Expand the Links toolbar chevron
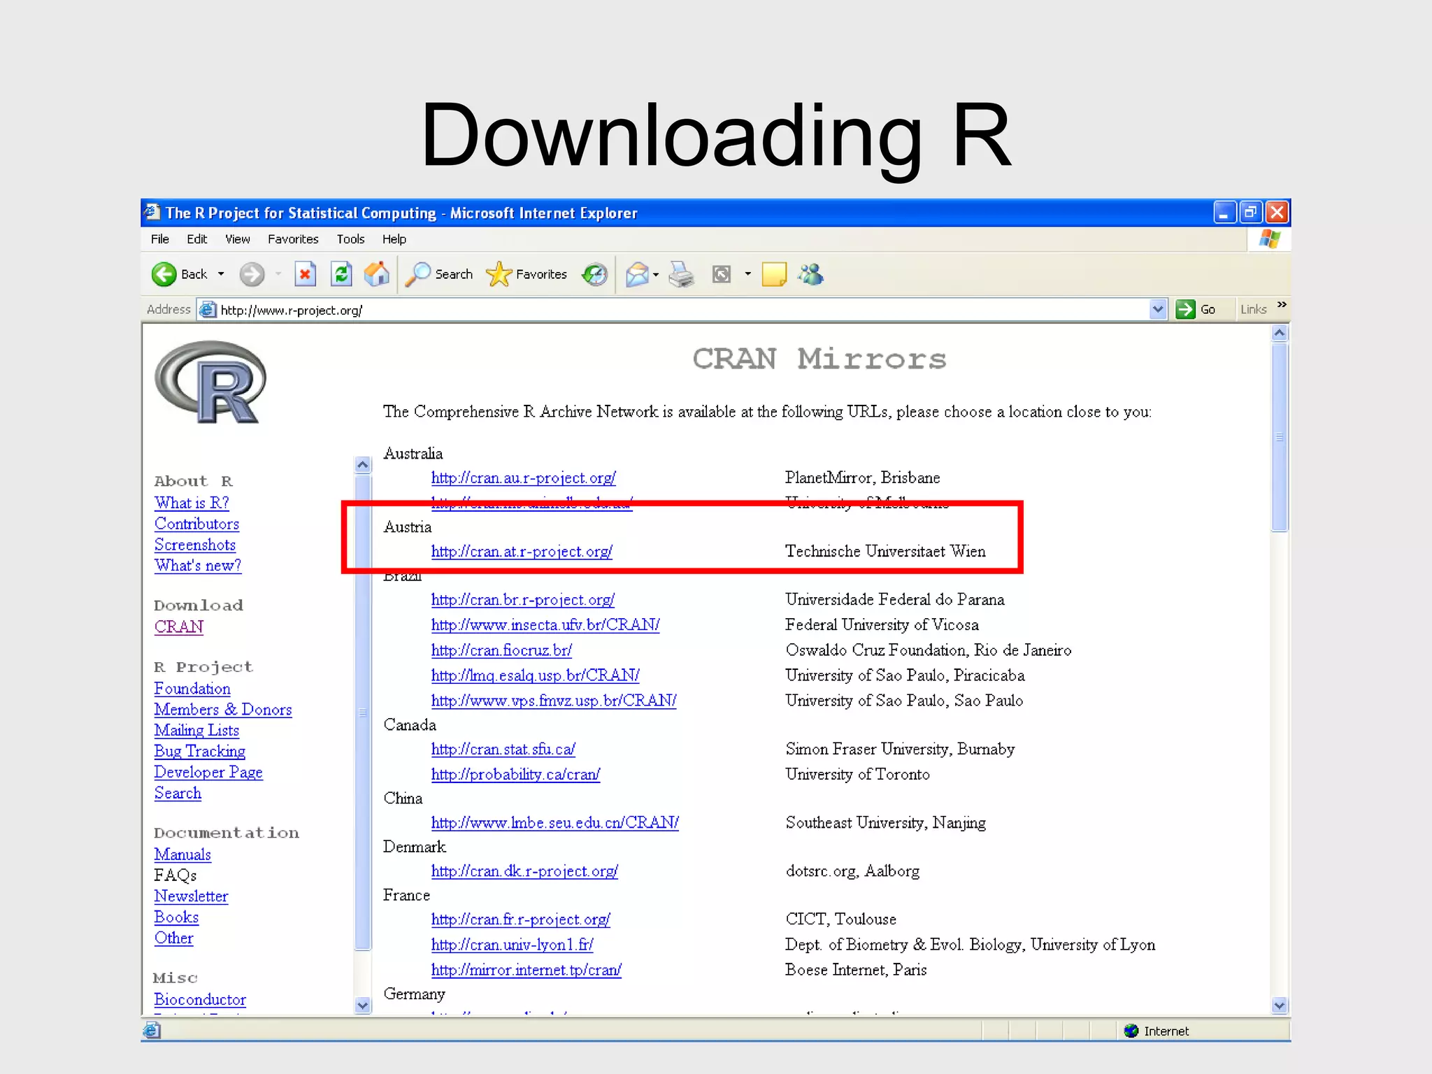The width and height of the screenshot is (1432, 1074). click(1282, 305)
